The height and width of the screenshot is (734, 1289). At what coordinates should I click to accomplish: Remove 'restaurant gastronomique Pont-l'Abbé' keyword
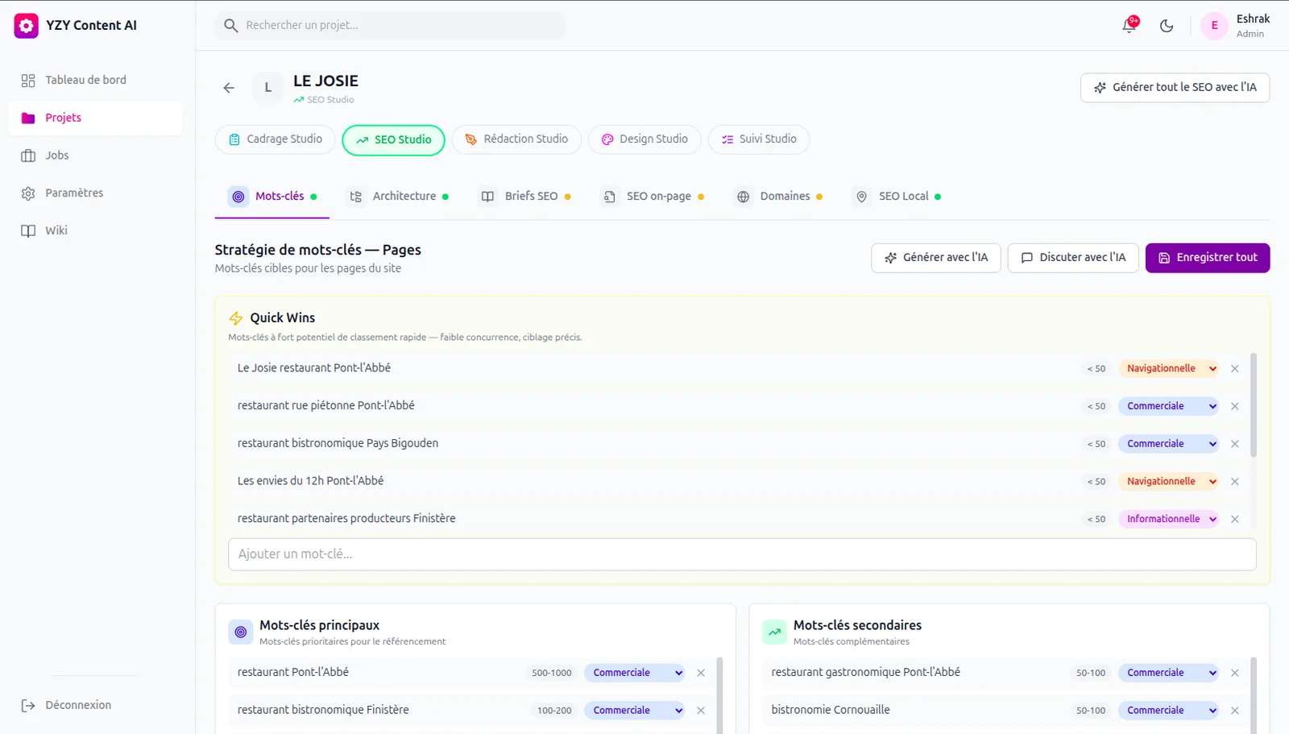point(1235,673)
